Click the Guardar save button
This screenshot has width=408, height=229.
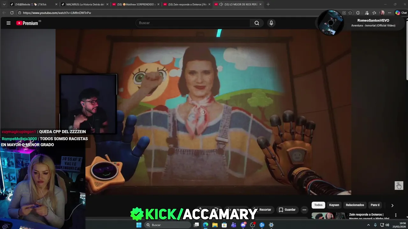click(287, 210)
